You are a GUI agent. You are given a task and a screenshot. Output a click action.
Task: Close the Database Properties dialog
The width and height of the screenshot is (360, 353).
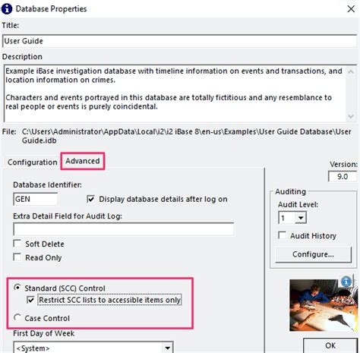point(351,9)
